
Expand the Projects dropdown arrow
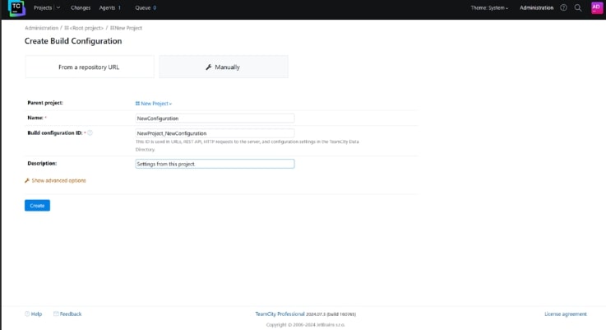[x=58, y=7]
